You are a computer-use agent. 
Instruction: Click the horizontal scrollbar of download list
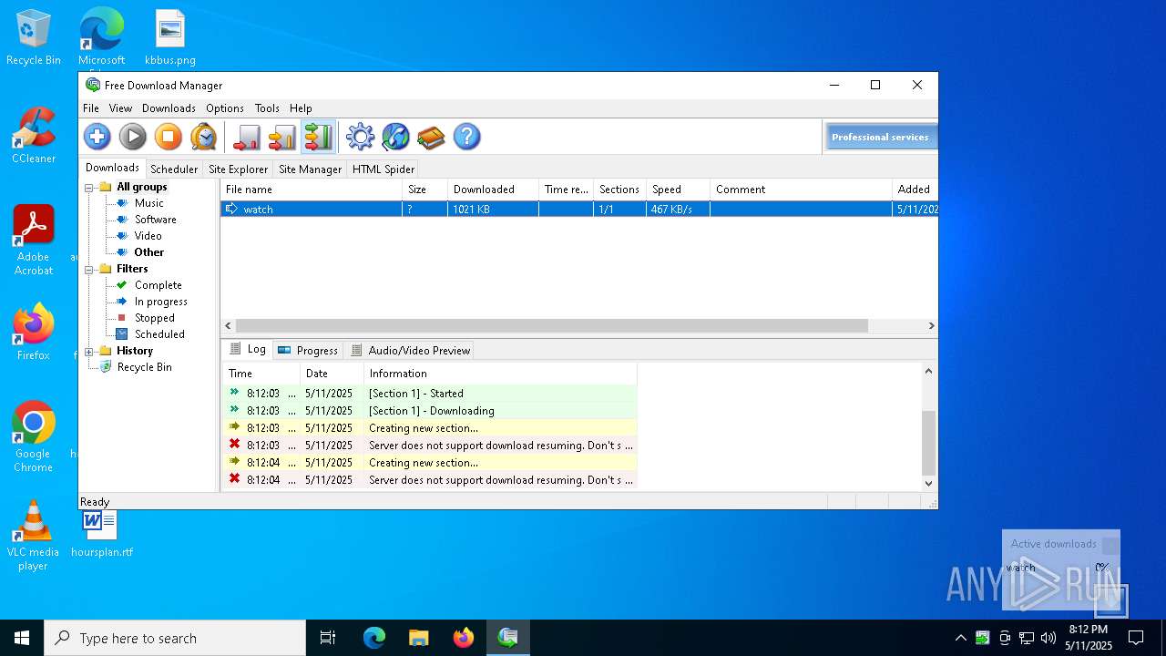tap(551, 325)
